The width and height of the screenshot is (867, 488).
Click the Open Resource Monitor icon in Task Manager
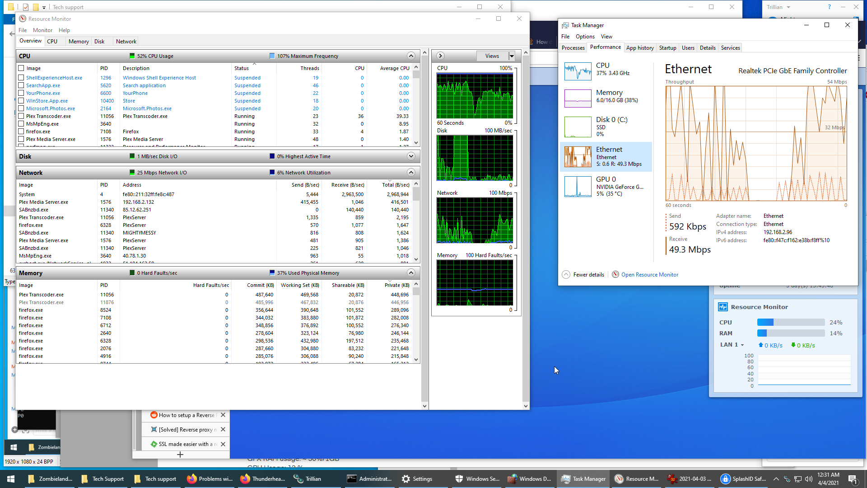(615, 274)
